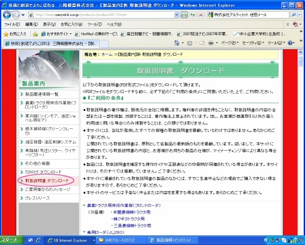
Task: Open the HotMail の無料サービス bookmark
Action: click(97, 34)
